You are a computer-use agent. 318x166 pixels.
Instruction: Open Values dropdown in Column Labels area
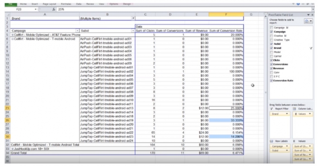(x=310, y=114)
